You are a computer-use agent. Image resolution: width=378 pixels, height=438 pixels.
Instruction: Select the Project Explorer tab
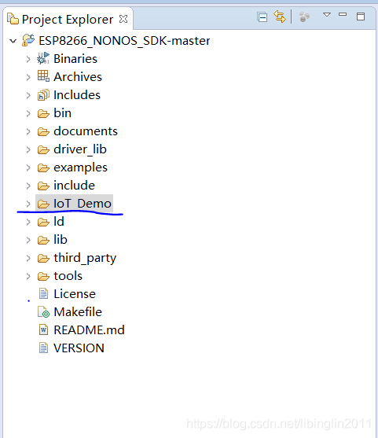(68, 20)
